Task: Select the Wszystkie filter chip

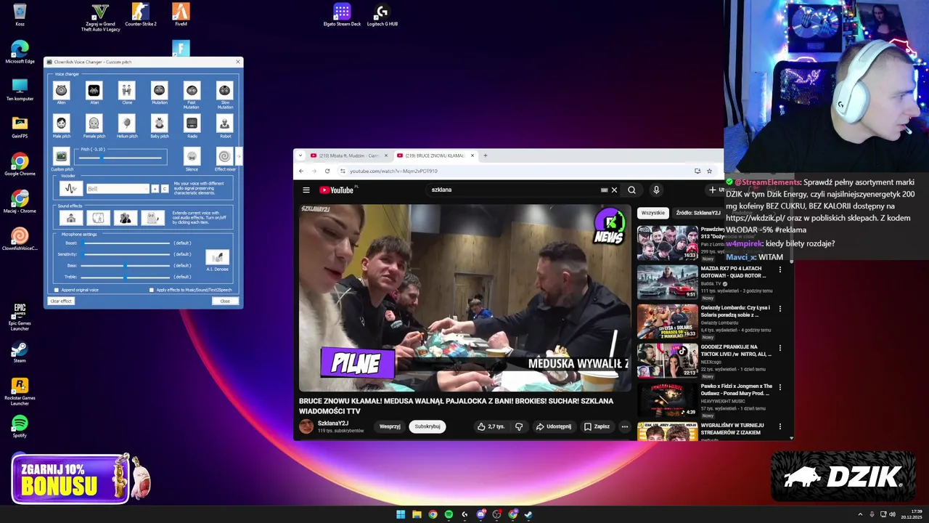Action: [x=652, y=213]
